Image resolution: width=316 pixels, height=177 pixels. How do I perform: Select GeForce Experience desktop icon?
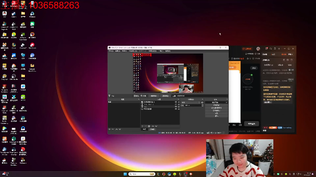23,36
